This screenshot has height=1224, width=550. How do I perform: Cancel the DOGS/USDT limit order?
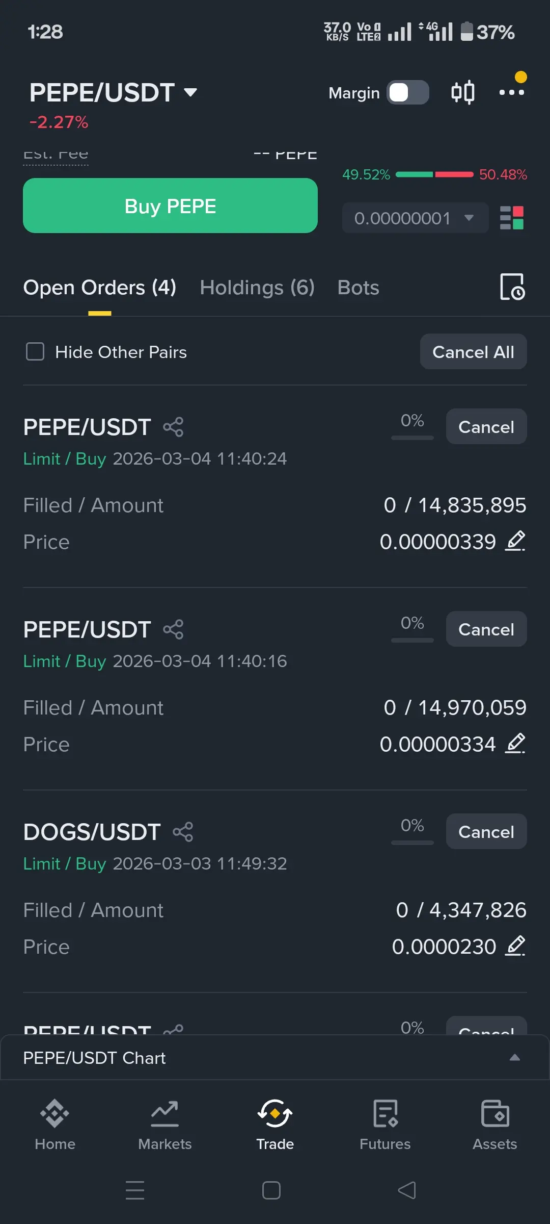tap(486, 831)
